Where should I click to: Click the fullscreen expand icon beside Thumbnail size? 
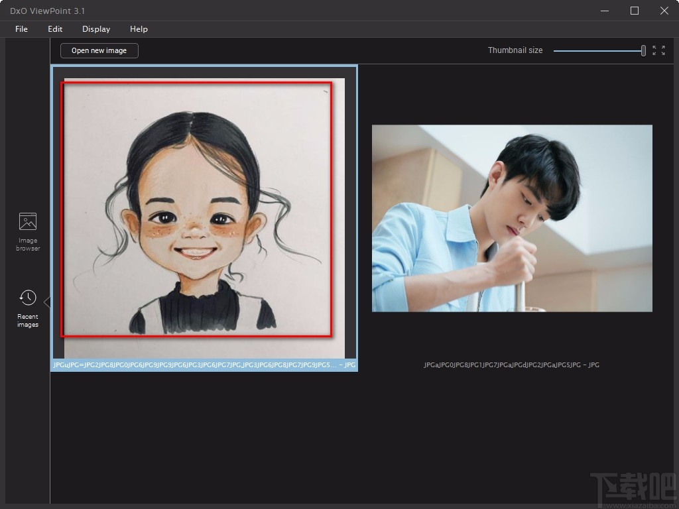(x=658, y=50)
